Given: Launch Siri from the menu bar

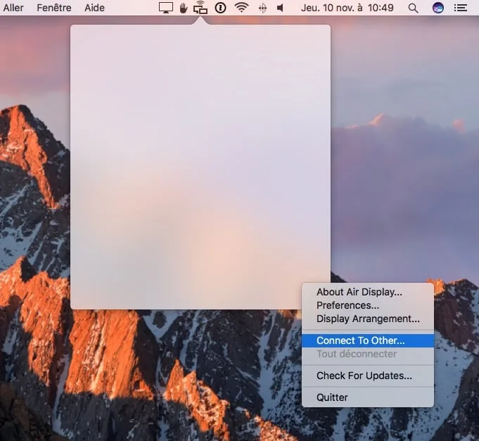Looking at the screenshot, I should [438, 8].
